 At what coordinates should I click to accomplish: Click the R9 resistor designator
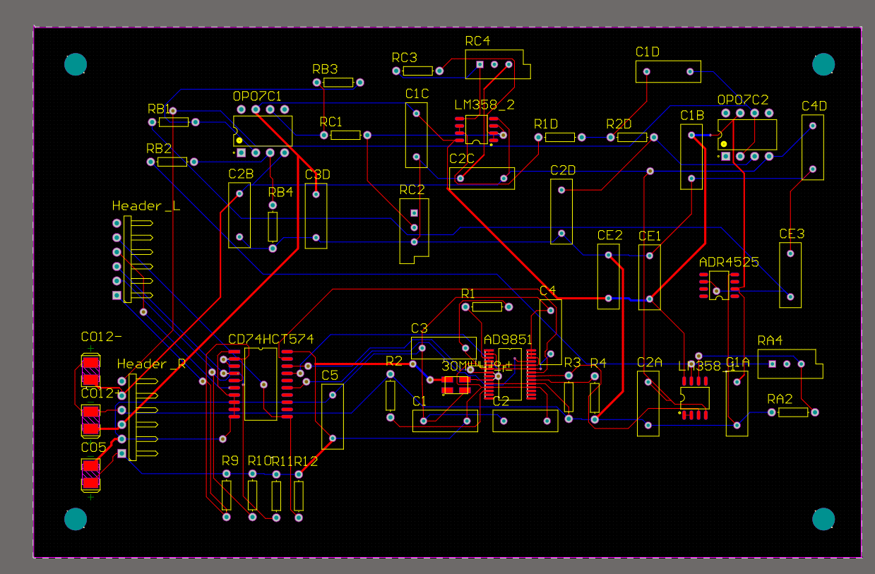(x=230, y=460)
